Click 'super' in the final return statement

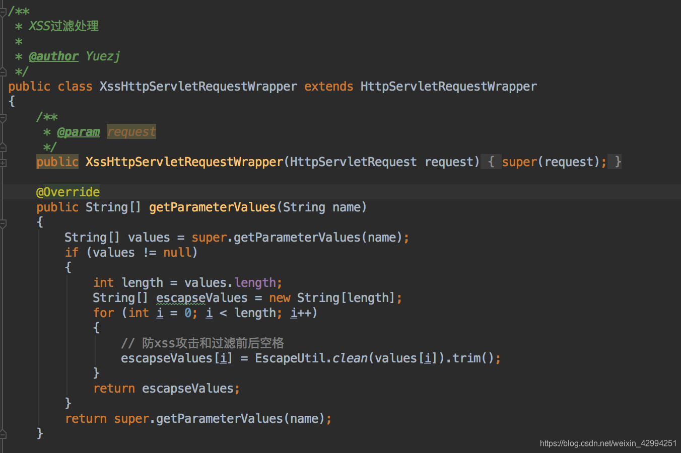[131, 419]
